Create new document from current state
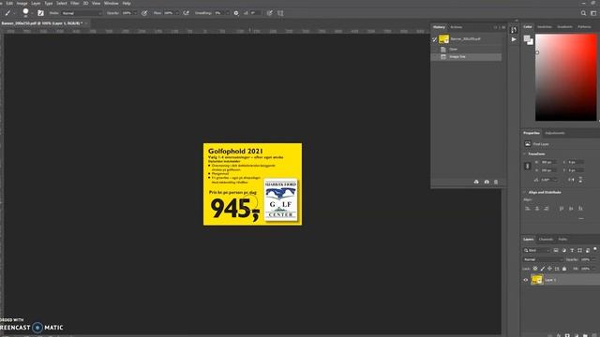600x337 pixels. pos(476,182)
